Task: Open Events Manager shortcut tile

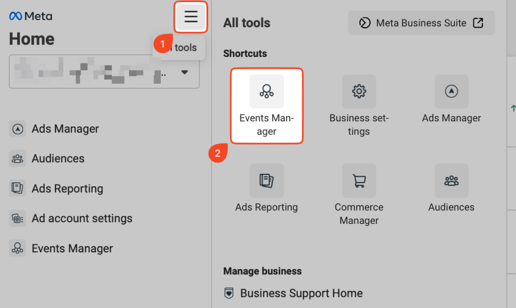Action: [x=267, y=106]
